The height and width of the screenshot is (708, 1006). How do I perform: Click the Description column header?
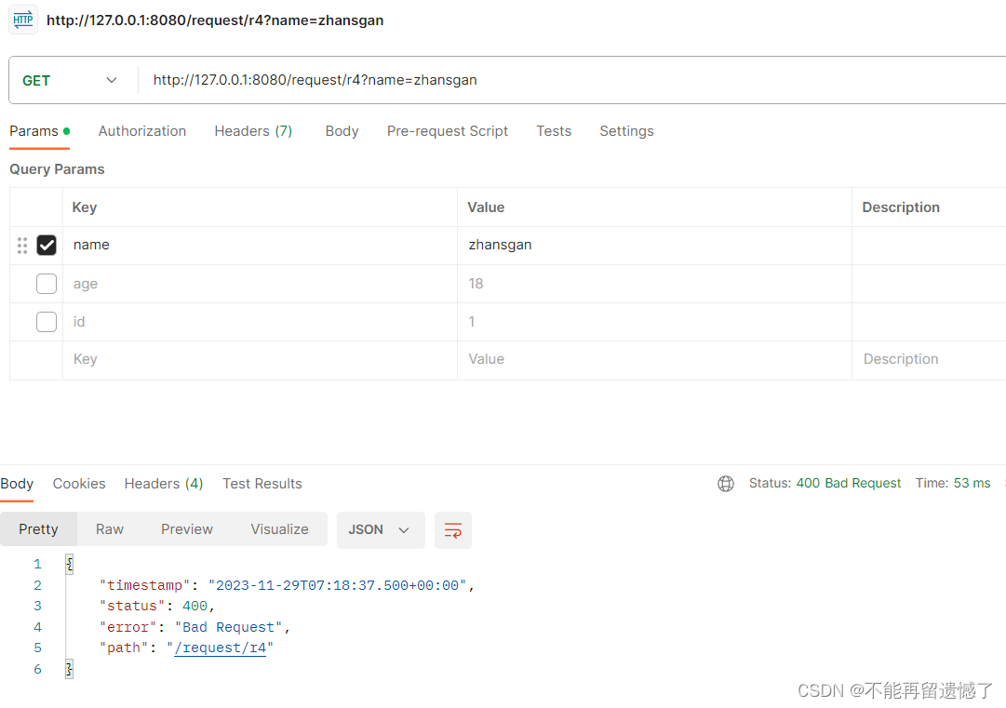pyautogui.click(x=901, y=207)
